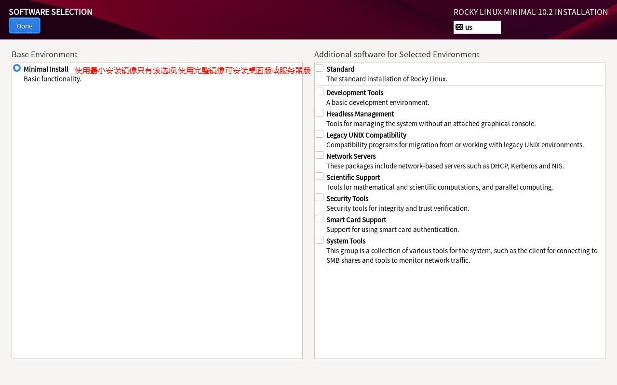Tick the Headless Management checkbox

[x=320, y=113]
